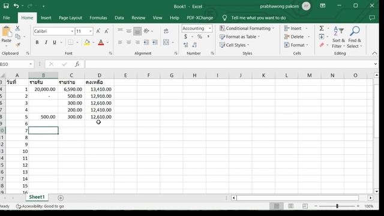Click the AutoSum sigma icon
The height and width of the screenshot is (216, 384).
pyautogui.click(x=322, y=28)
